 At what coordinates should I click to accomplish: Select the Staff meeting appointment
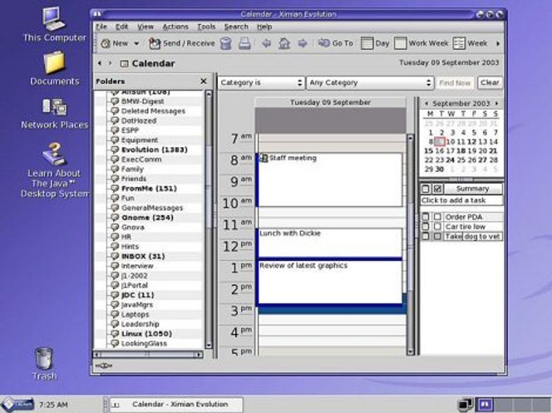pos(330,179)
